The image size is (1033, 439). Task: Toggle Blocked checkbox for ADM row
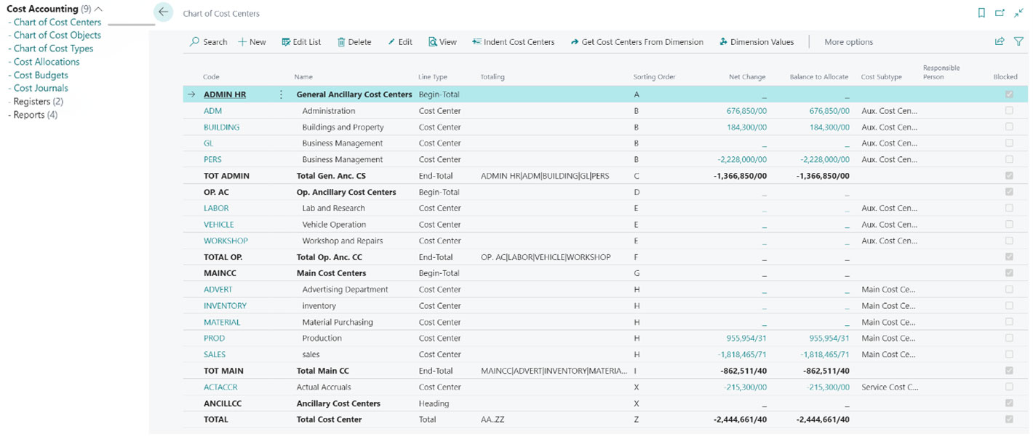tap(1008, 111)
